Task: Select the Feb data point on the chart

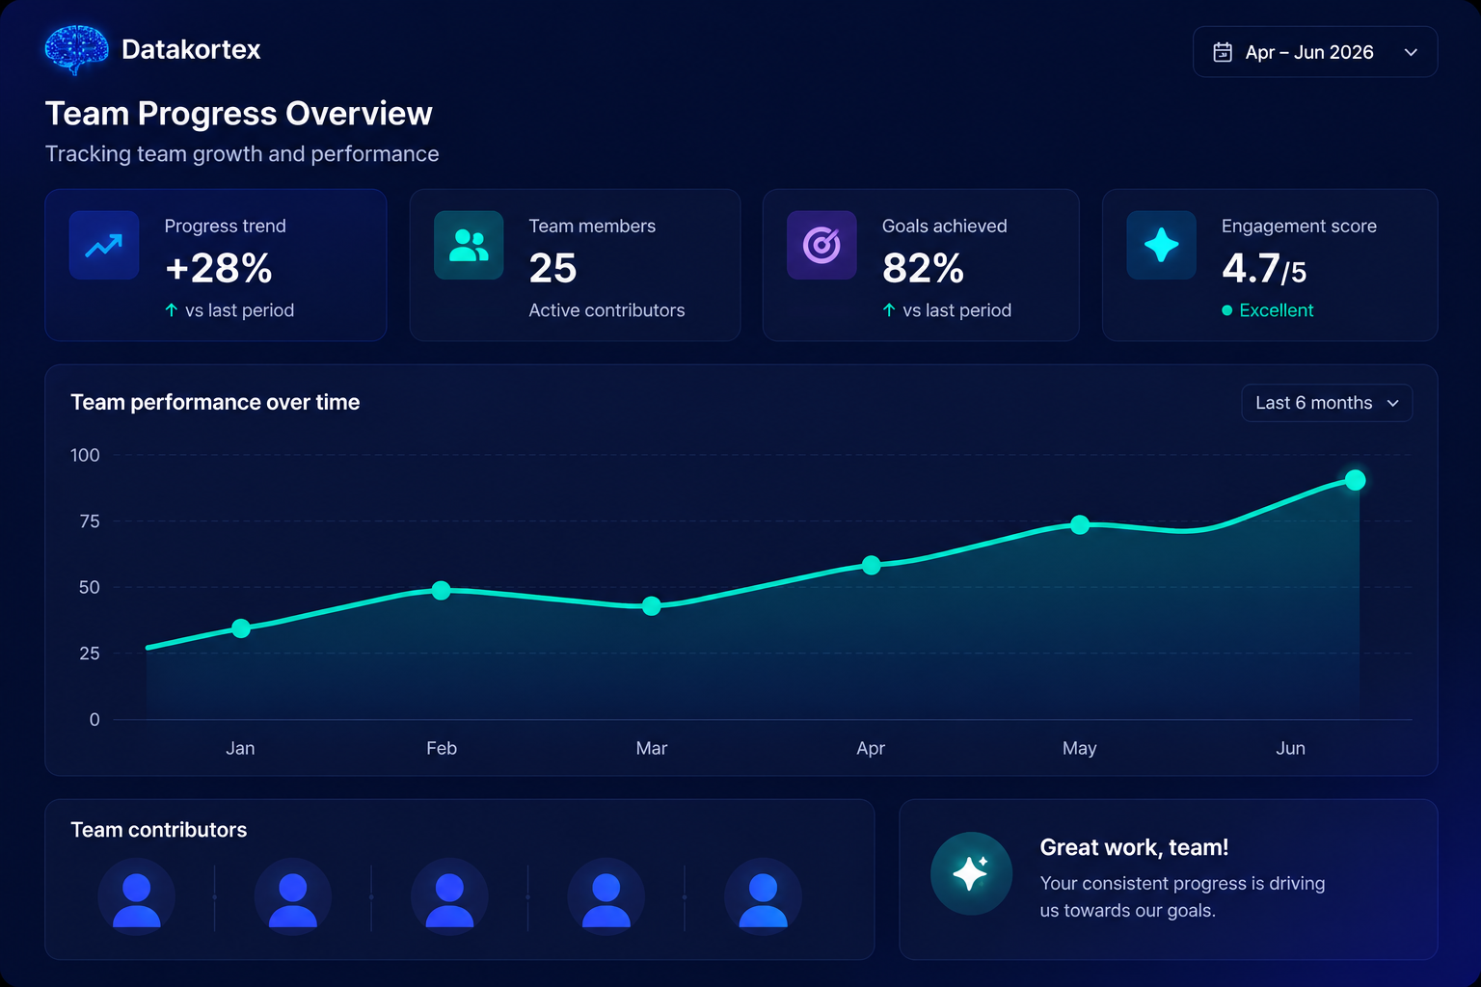Action: 441,590
